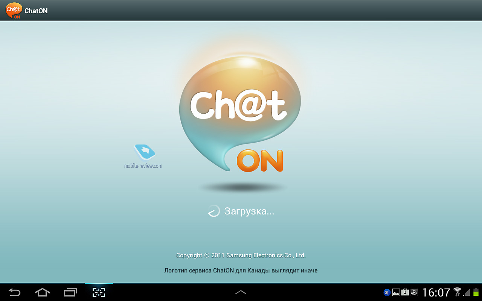Tap the green battery level icon

coord(476,292)
